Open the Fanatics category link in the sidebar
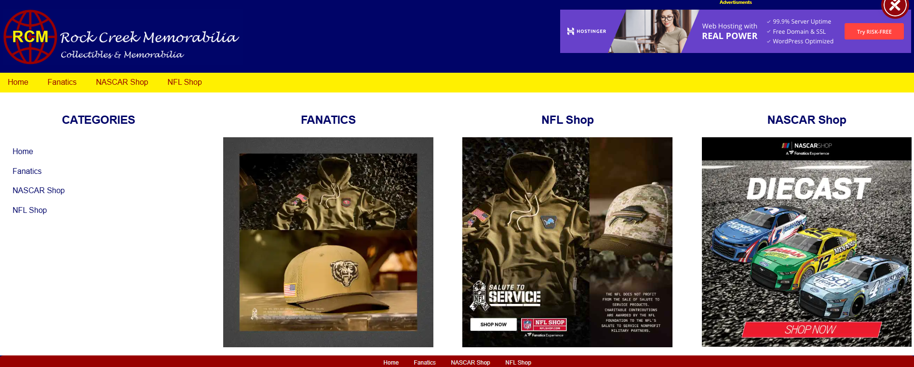Screen dimensions: 914x367 coord(27,171)
